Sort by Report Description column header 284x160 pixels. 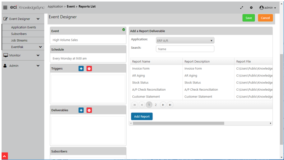(x=197, y=61)
